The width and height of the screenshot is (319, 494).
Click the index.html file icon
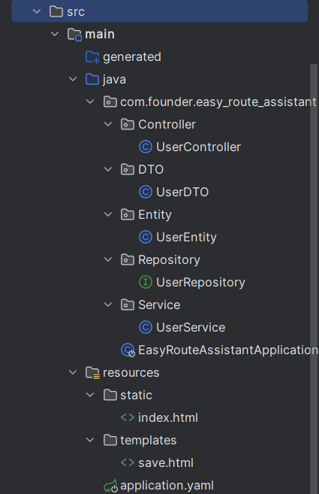pos(128,417)
